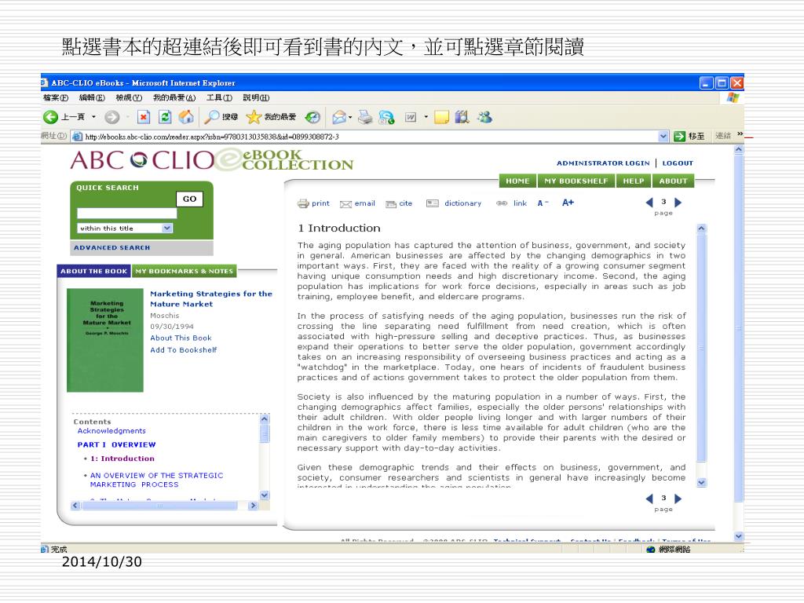Image resolution: width=804 pixels, height=603 pixels.
Task: Switch to About The Book tab
Action: point(94,271)
